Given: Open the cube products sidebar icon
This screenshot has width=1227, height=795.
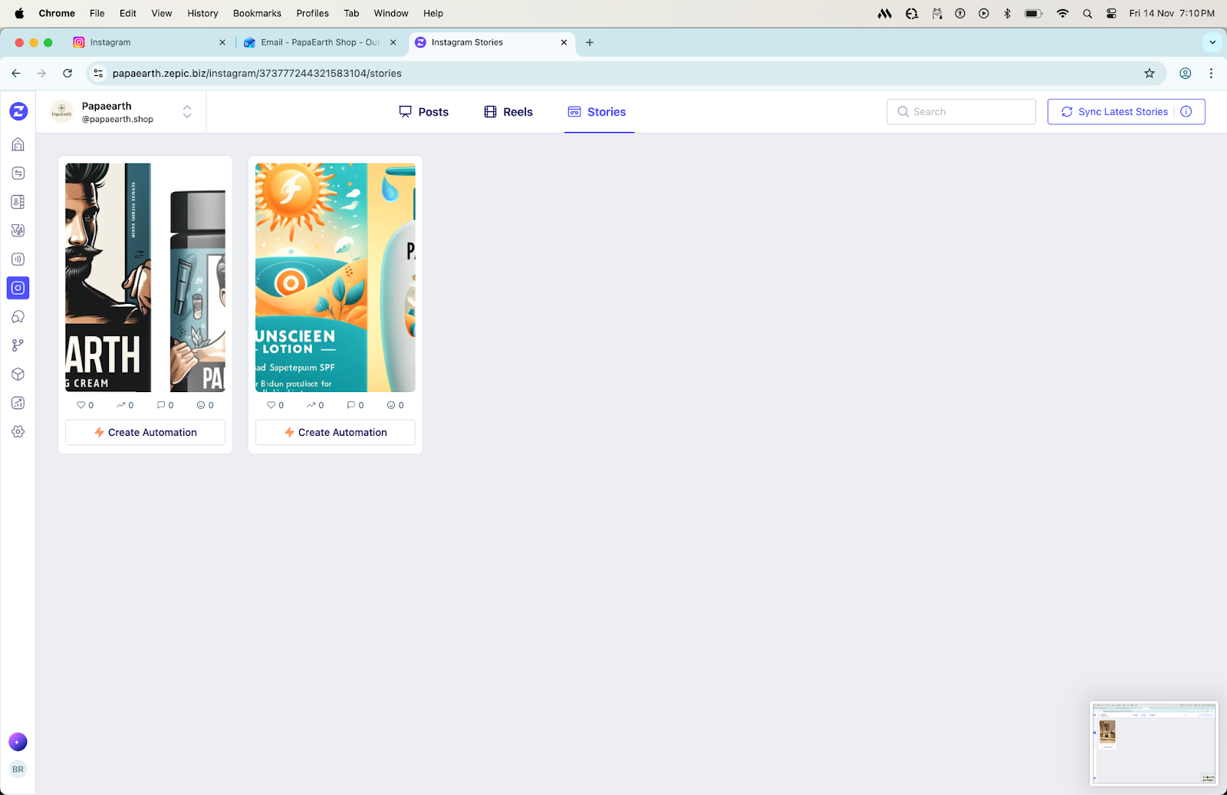Looking at the screenshot, I should click(18, 374).
